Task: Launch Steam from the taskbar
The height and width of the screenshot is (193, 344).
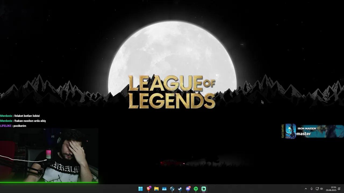Action: 180,189
